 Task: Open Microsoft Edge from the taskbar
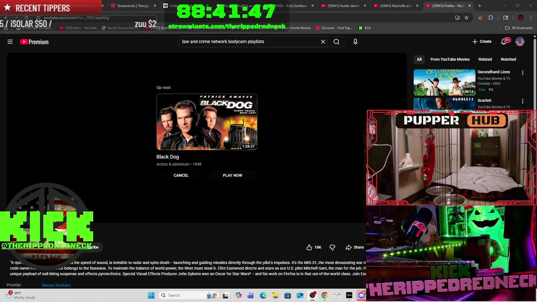[263, 295]
